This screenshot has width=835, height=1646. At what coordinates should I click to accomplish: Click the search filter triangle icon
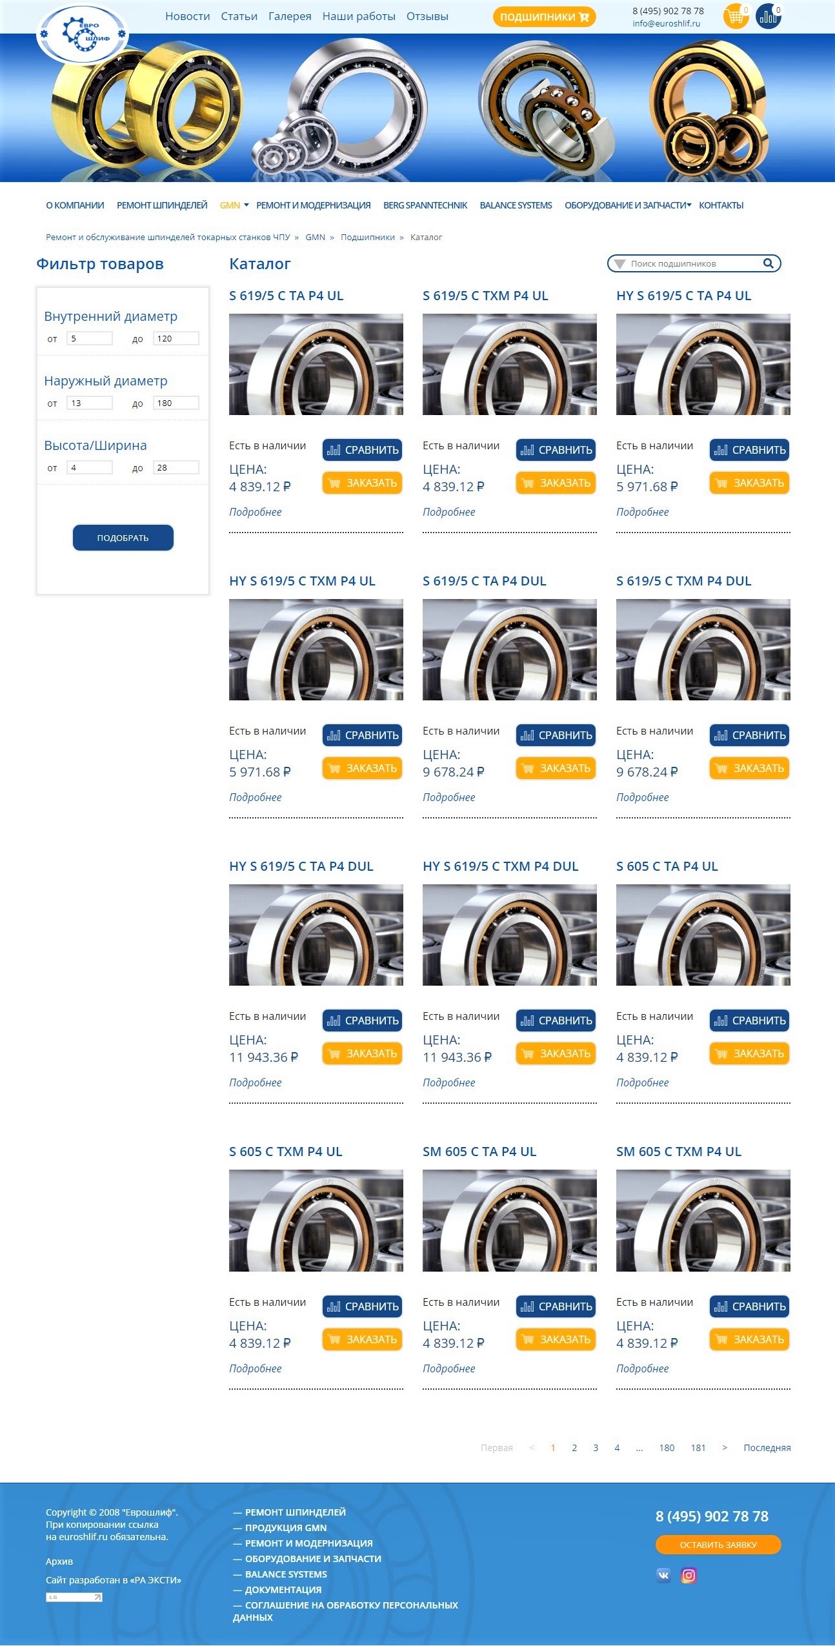619,264
